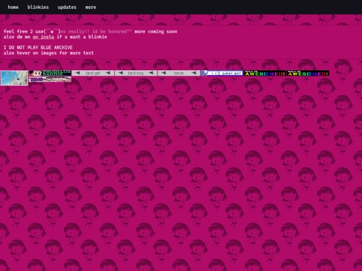
Task: Click the 'more coming soon' text
Action: pyautogui.click(x=156, y=31)
